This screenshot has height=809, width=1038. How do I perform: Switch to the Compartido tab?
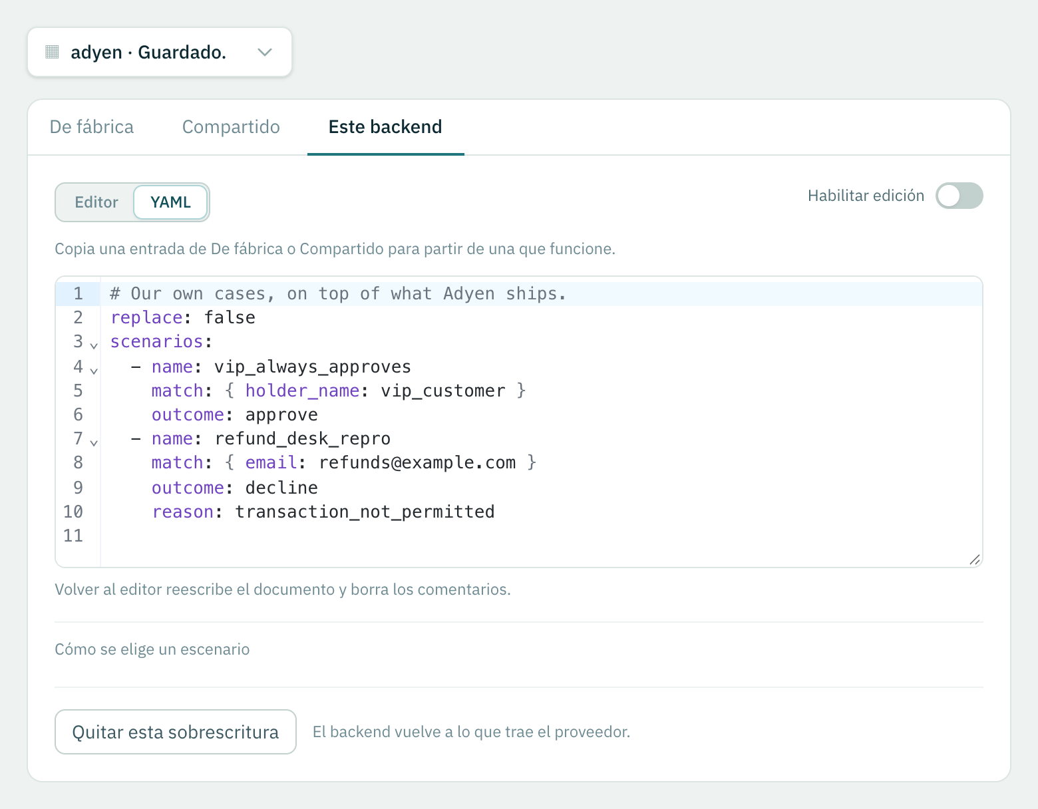pyautogui.click(x=231, y=126)
